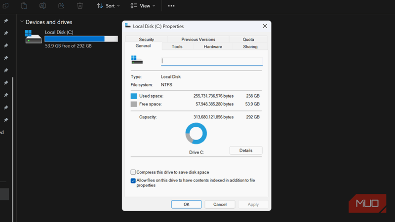Click the Cancel button
Screen dimensions: 395x222
click(220, 204)
